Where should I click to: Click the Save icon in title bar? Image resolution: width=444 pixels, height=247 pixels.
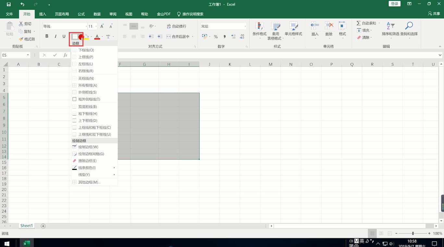click(x=9, y=4)
